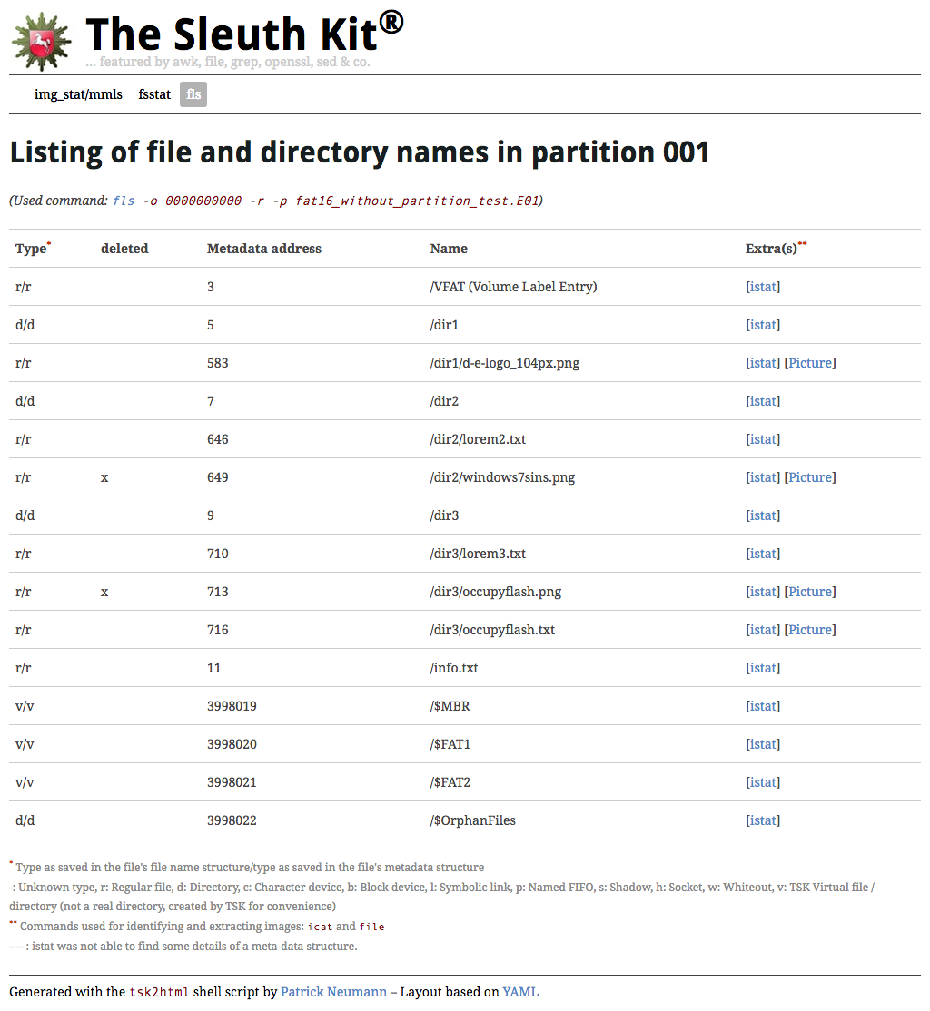
Task: Select metadata address 3998020
Action: pyautogui.click(x=232, y=744)
